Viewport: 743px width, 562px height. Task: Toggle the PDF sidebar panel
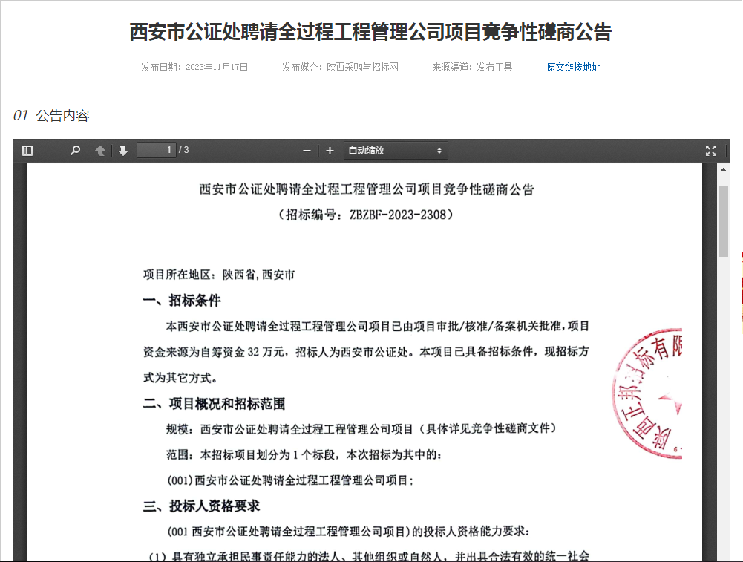(x=27, y=151)
